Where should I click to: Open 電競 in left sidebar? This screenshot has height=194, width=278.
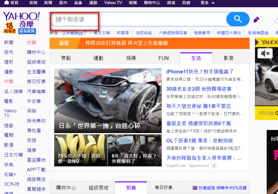[8, 135]
